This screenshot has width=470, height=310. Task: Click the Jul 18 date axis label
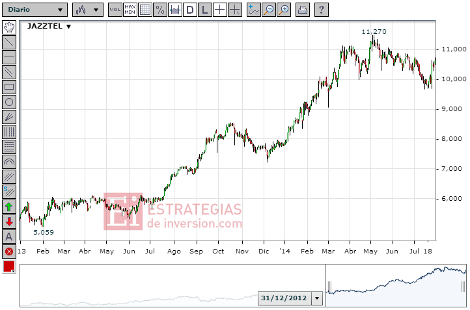click(421, 251)
